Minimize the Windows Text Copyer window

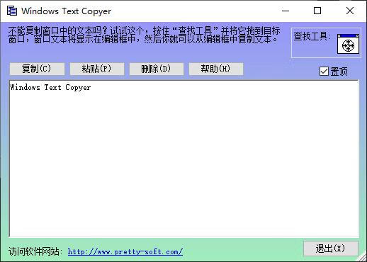(286, 11)
